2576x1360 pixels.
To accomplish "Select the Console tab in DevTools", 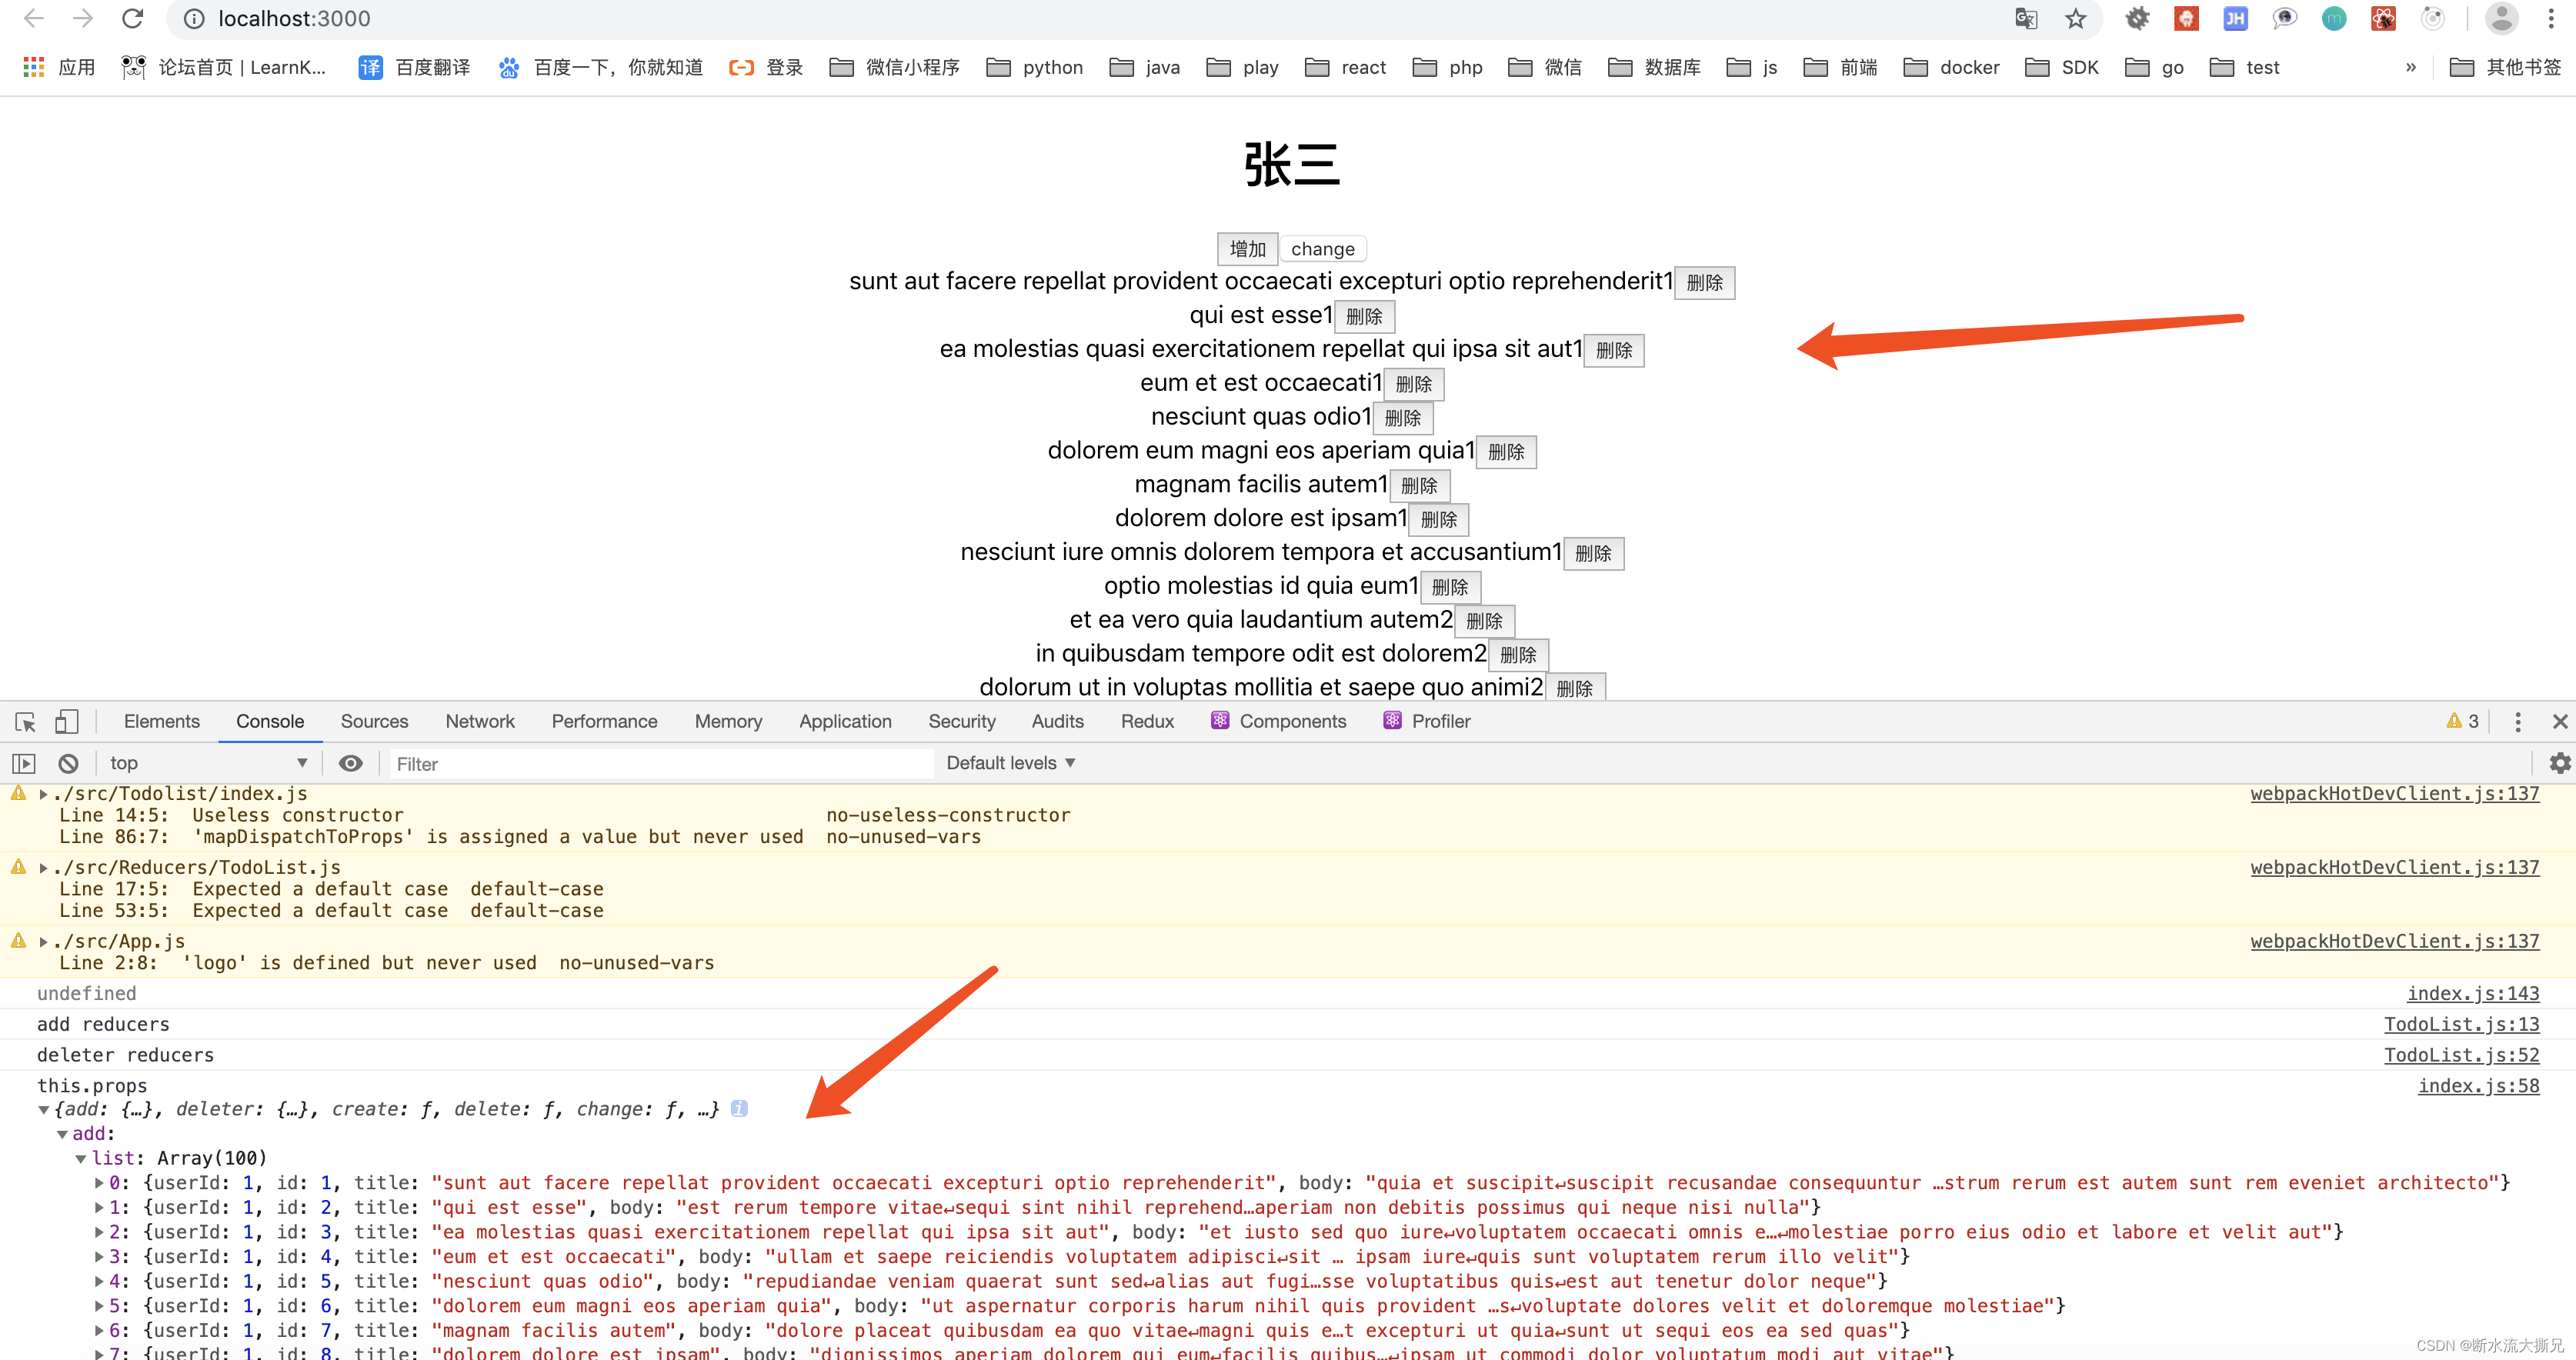I will (x=269, y=721).
